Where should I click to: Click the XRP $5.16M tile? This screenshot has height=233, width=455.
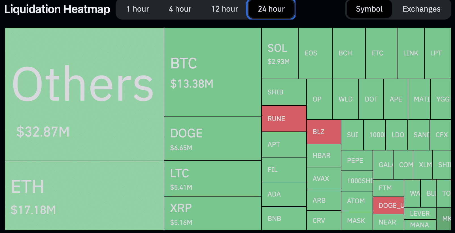tap(212, 213)
